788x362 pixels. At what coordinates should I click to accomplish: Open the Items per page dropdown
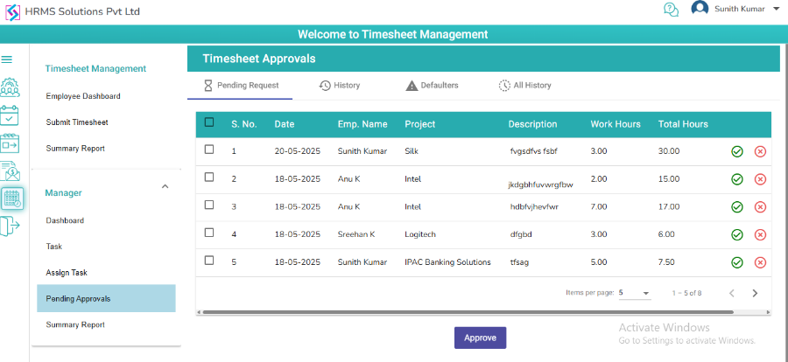tap(635, 293)
